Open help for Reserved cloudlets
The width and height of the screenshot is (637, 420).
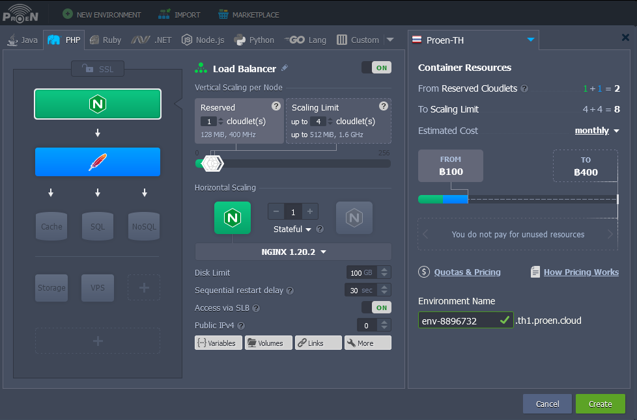[x=276, y=107]
